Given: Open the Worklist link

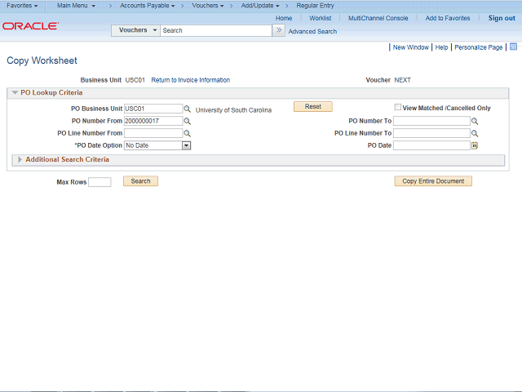Looking at the screenshot, I should click(321, 18).
